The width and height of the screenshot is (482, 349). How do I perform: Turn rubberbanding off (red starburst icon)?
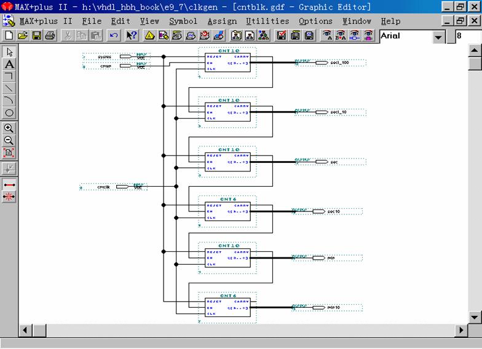coord(9,197)
